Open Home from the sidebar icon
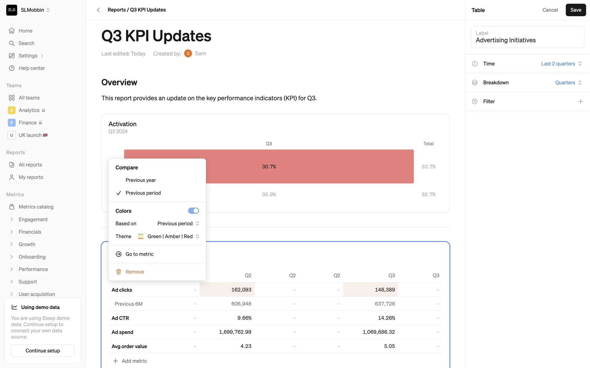 click(12, 31)
